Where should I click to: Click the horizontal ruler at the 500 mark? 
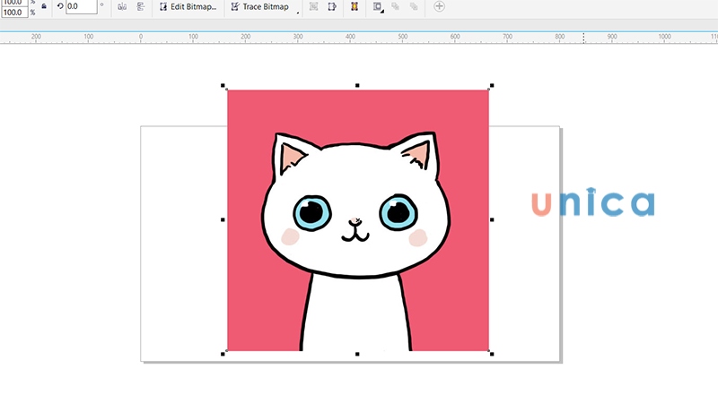403,37
